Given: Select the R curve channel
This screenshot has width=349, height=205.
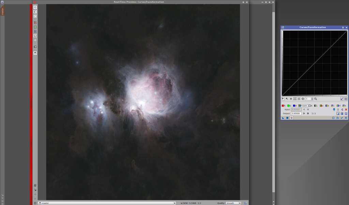Looking at the screenshot, I should tap(284, 106).
